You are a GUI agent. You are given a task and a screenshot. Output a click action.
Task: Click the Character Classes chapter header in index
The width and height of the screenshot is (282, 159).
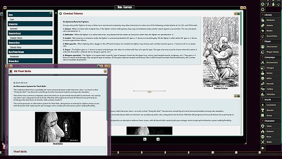click(x=30, y=33)
